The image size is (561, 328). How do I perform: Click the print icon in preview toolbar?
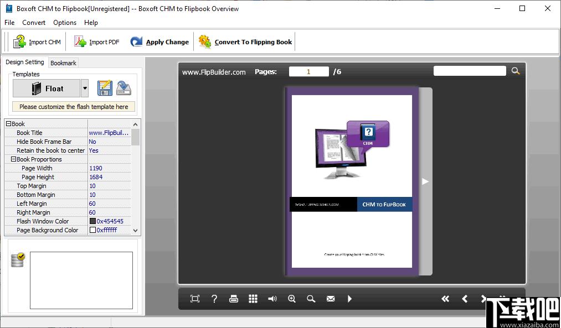(234, 299)
